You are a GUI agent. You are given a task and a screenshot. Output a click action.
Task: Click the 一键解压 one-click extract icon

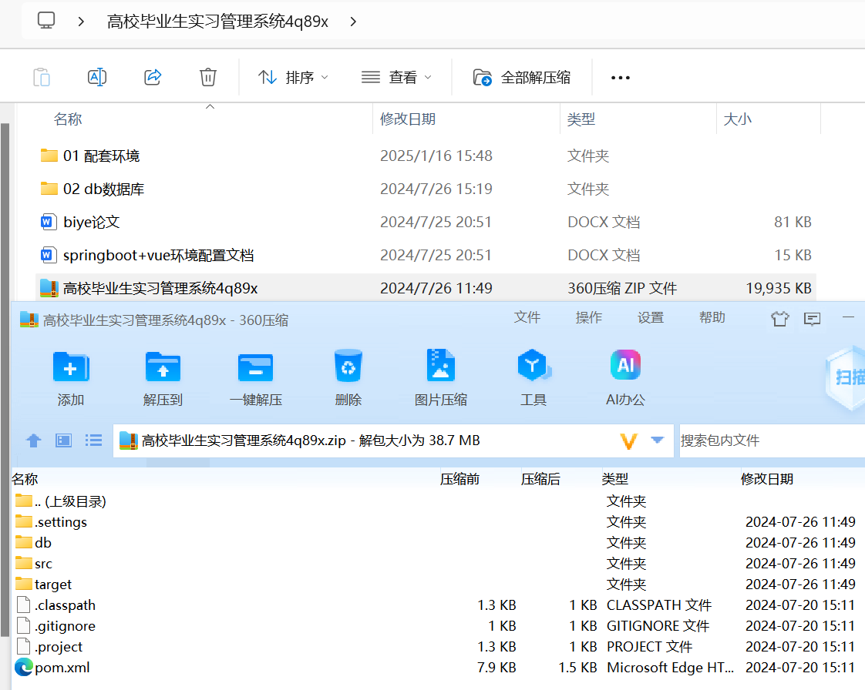(x=255, y=375)
